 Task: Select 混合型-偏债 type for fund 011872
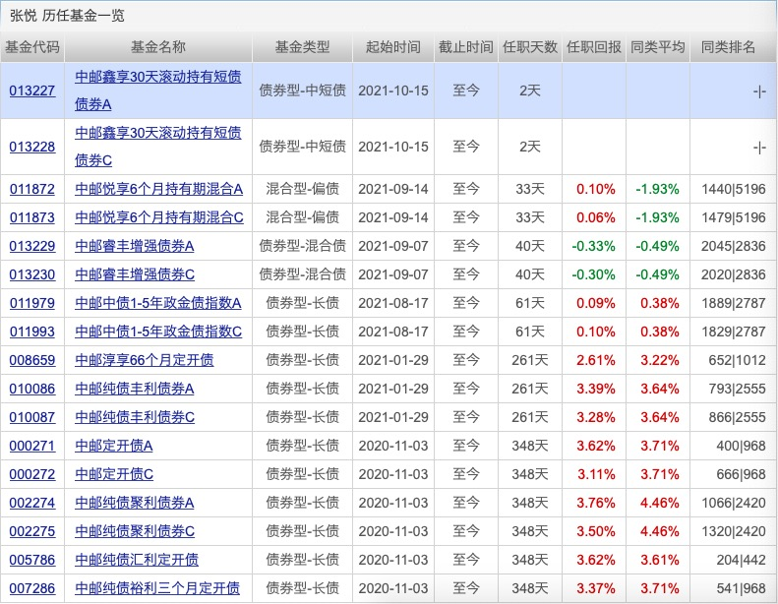[x=303, y=189]
